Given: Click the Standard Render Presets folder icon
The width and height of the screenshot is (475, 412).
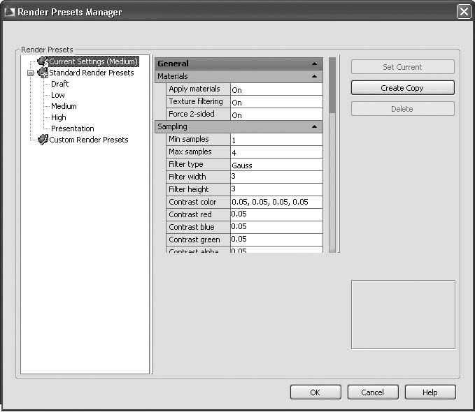Looking at the screenshot, I should coord(42,73).
